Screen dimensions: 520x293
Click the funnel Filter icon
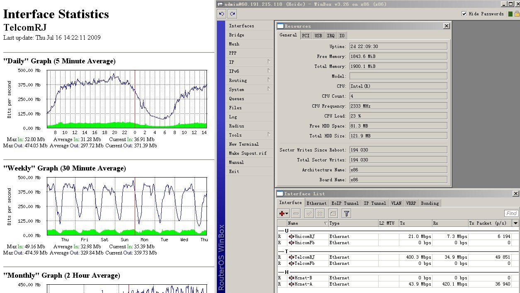[347, 214]
